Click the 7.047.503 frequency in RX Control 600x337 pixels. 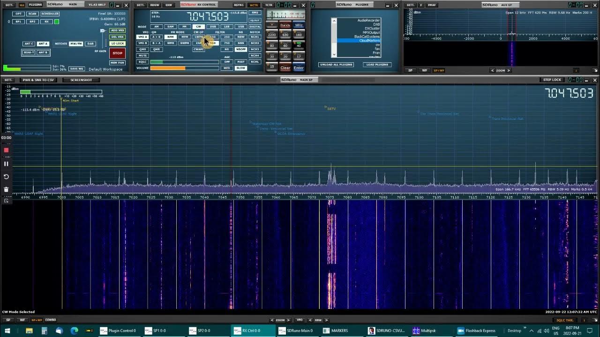pos(208,17)
